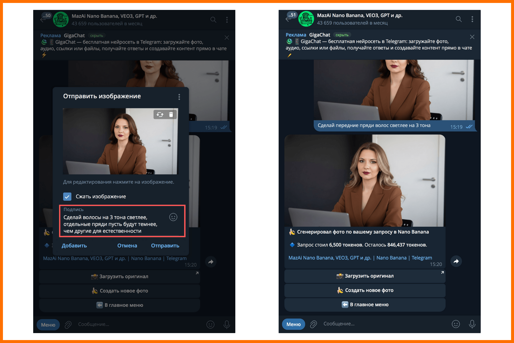Click Добавить to add another file

point(74,246)
